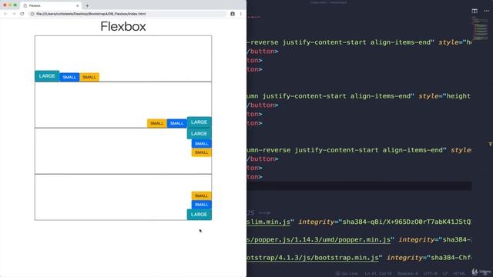Click the "-reverse justify-content-start" code line
493x277 pixels.
coord(359,42)
